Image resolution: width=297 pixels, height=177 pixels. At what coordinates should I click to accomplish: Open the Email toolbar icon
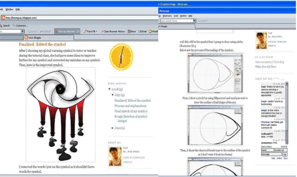pos(140,31)
